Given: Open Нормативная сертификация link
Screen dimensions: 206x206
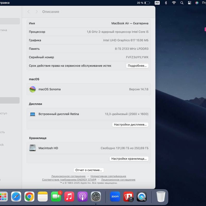Looking at the screenshot, I should click(x=108, y=176).
